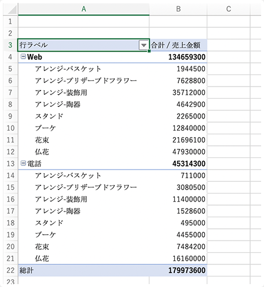The image size is (264, 287).
Task: Select row 22 header
Action: (10, 270)
